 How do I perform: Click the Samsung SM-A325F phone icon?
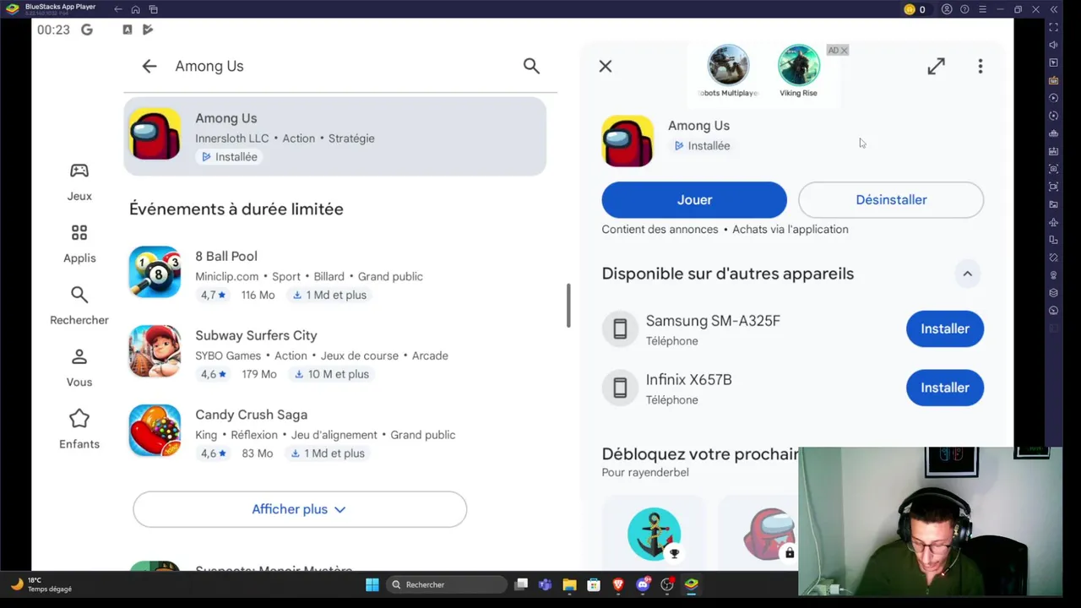(x=620, y=329)
